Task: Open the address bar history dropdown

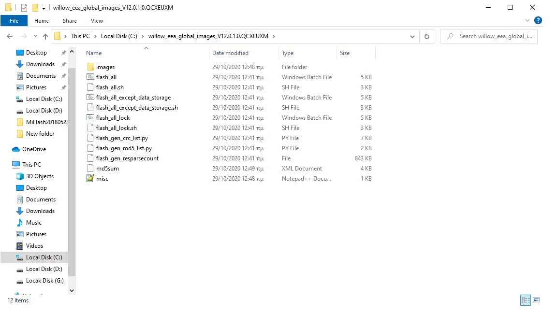Action: coord(412,36)
